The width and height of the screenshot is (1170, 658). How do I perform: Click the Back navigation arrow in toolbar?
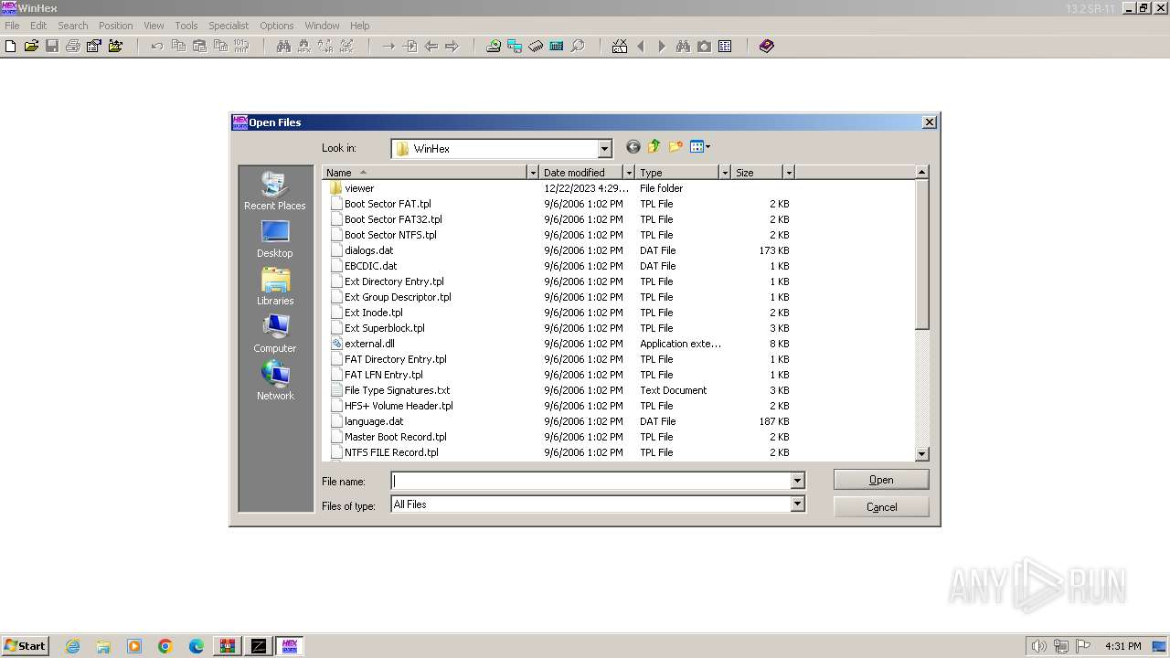(431, 46)
